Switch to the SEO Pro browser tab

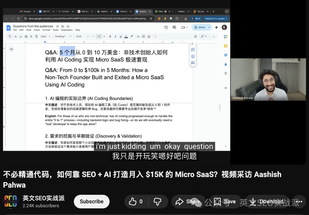pos(46,11)
